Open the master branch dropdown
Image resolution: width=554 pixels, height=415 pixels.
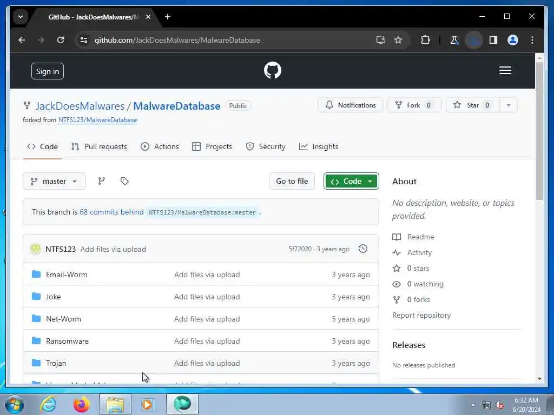[x=54, y=181]
